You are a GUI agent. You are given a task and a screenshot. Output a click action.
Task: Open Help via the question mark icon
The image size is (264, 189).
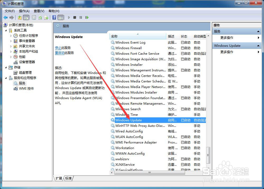(54, 17)
